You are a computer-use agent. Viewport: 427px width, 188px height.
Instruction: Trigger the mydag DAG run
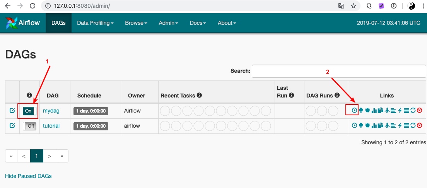click(354, 110)
